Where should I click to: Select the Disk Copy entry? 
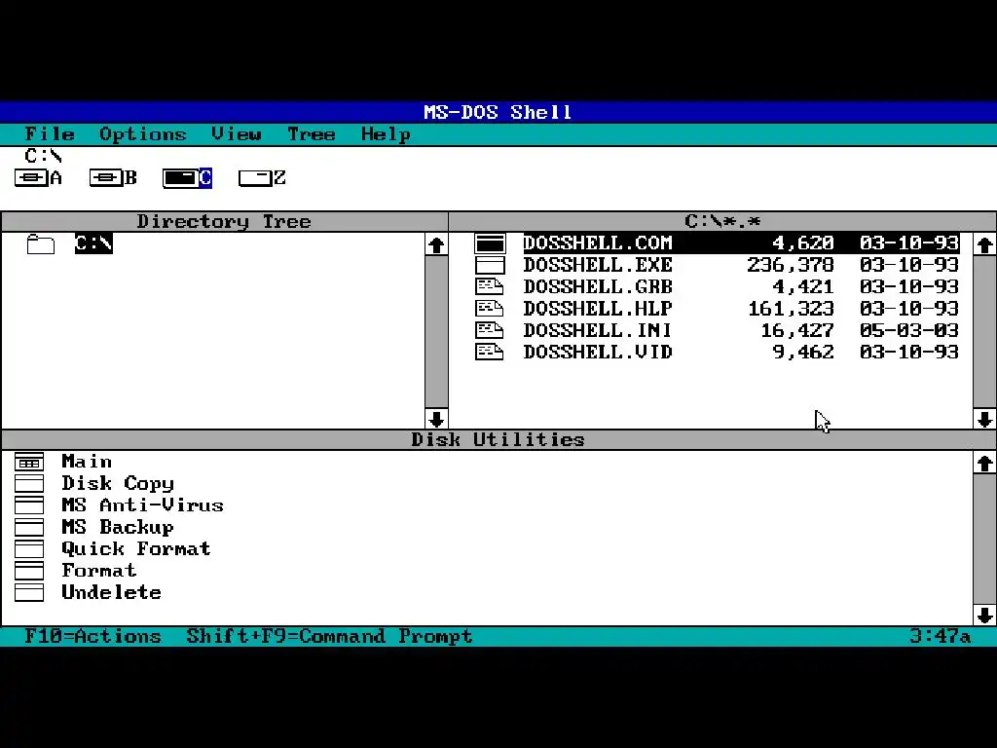[x=118, y=483]
